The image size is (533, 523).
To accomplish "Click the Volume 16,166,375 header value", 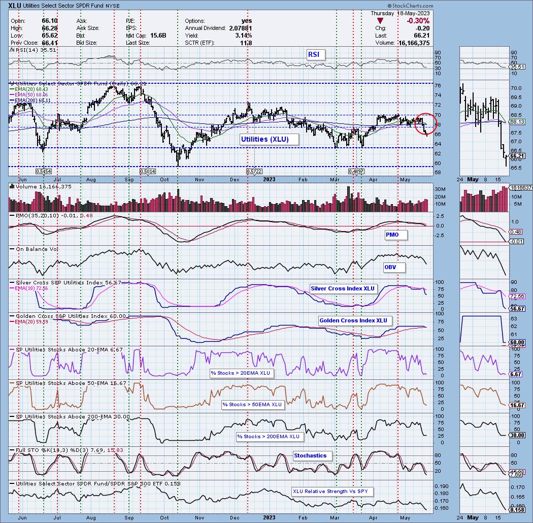I will pyautogui.click(x=414, y=43).
